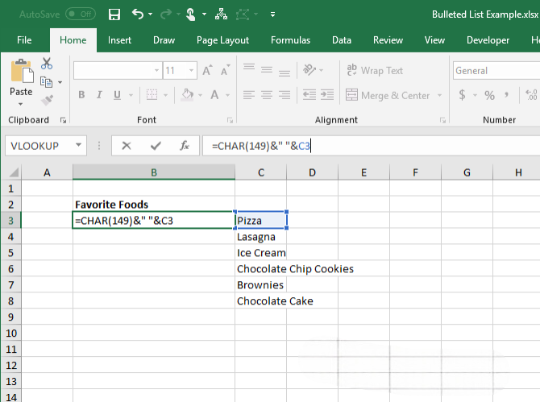Click the Undo arrow icon

tap(138, 15)
